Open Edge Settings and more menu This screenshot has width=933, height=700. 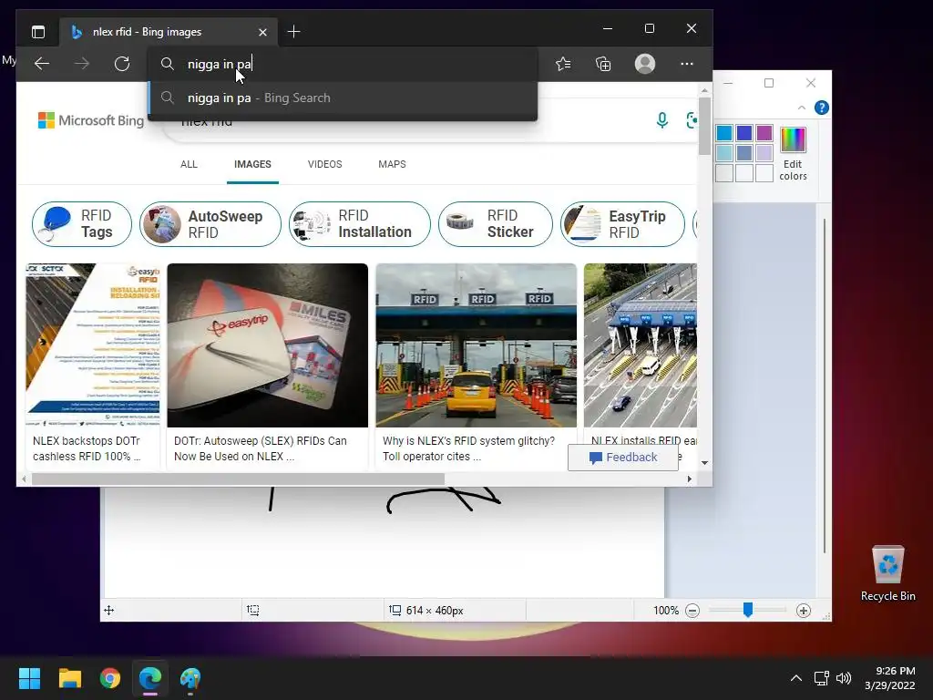pyautogui.click(x=687, y=64)
